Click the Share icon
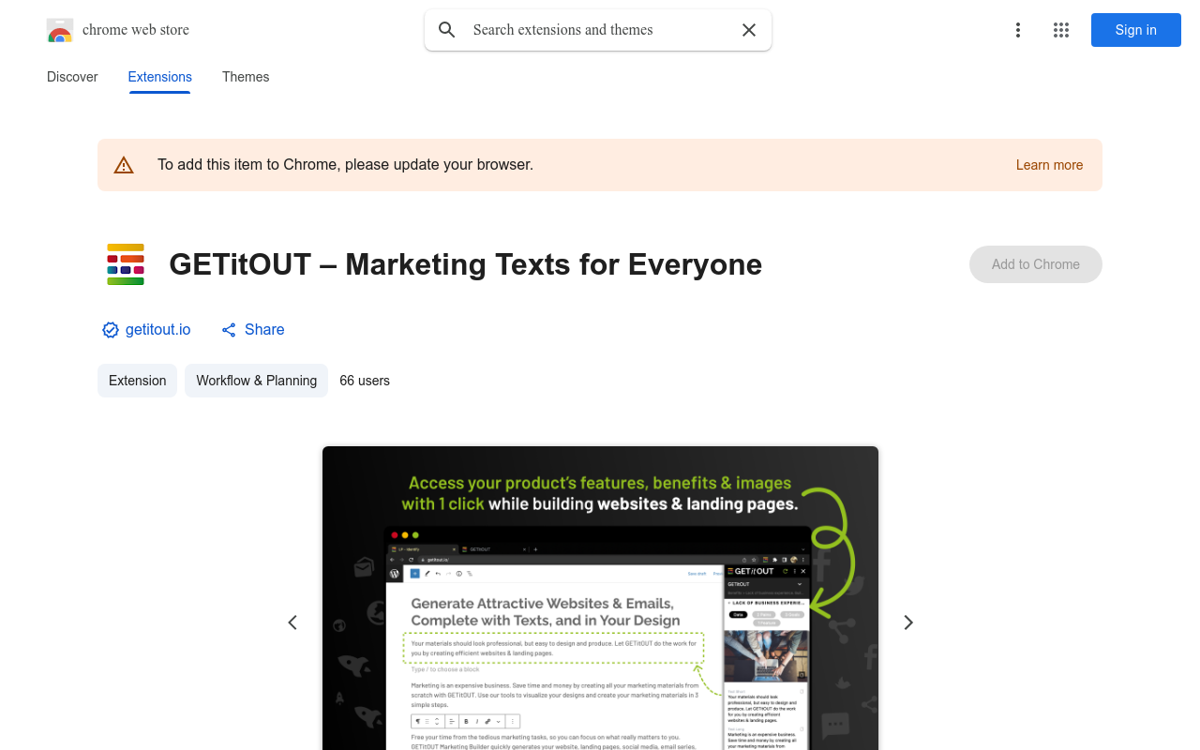The height and width of the screenshot is (750, 1200). pyautogui.click(x=229, y=330)
